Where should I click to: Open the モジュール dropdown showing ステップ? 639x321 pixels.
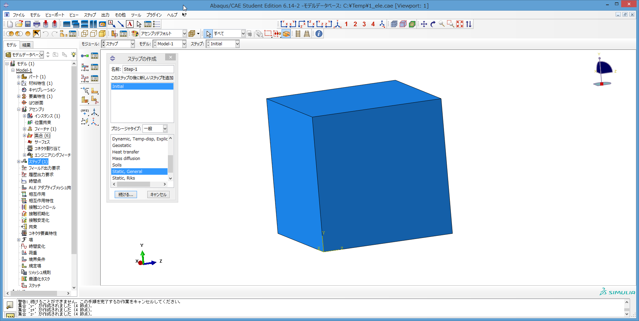tap(118, 44)
